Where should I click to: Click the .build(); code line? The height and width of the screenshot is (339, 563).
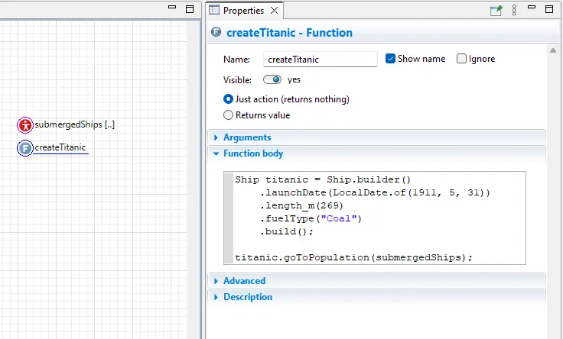tap(287, 231)
